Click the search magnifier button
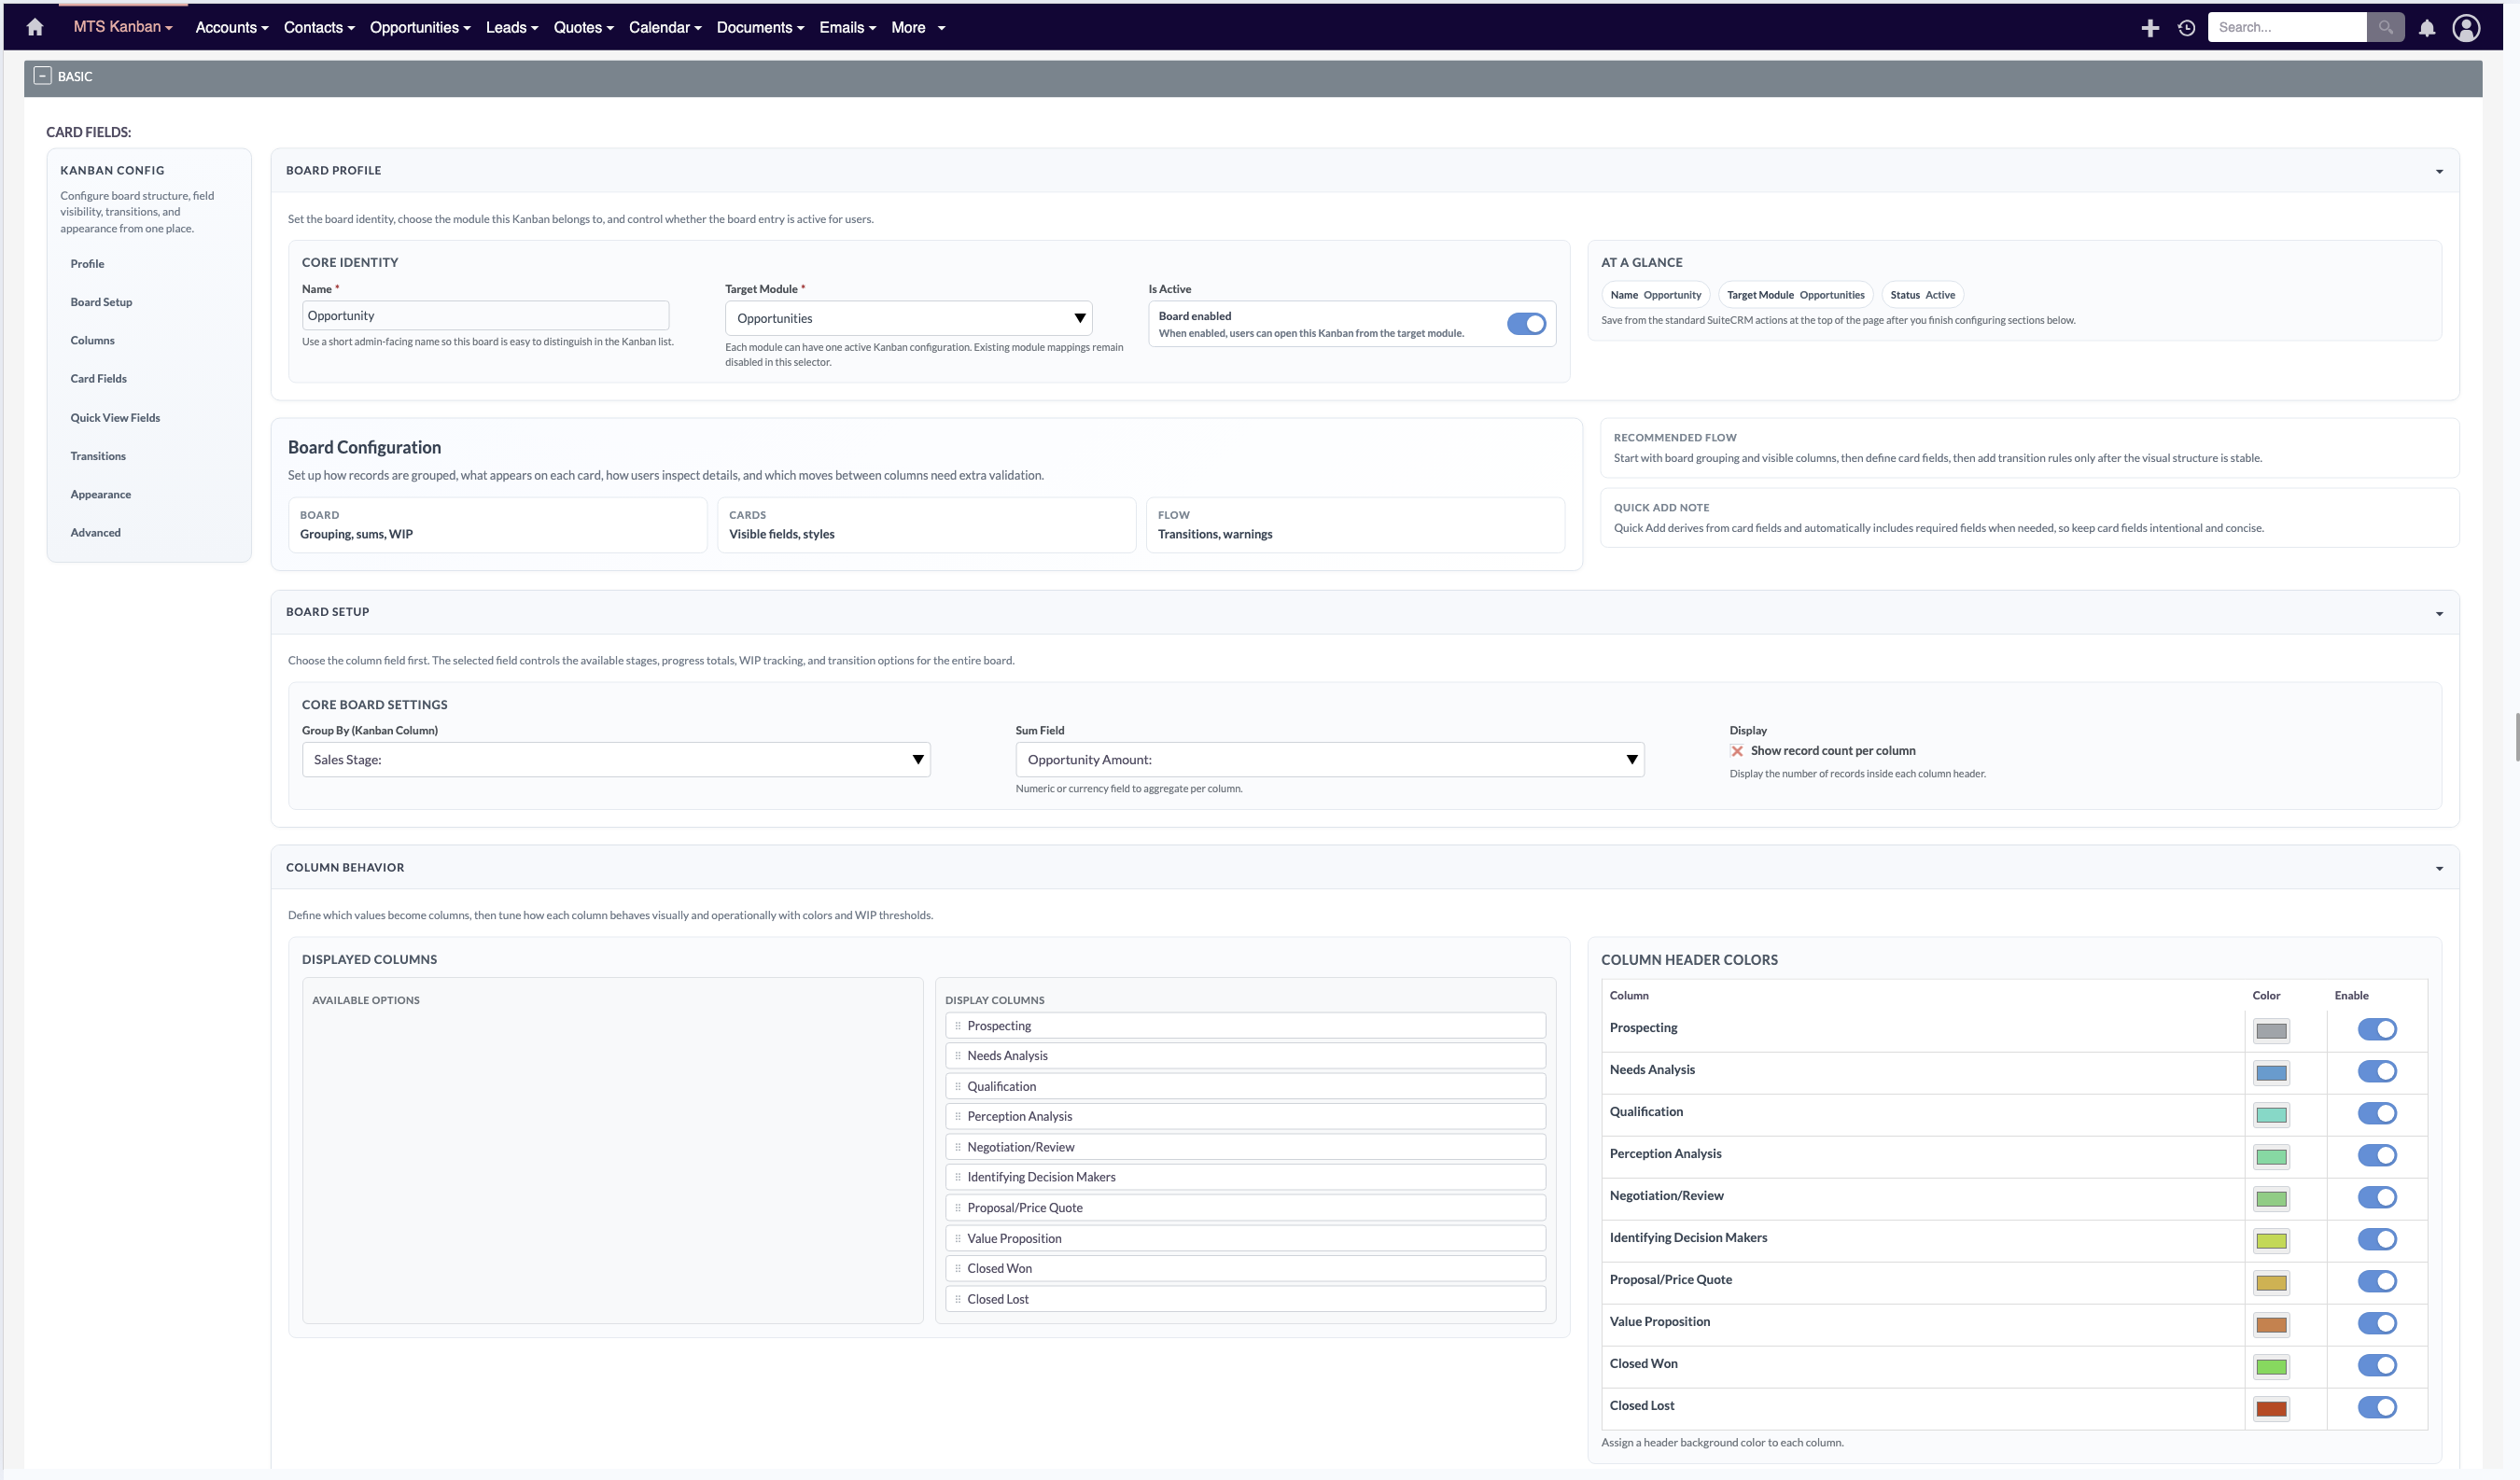Viewport: 2520px width, 1480px height. pos(2385,27)
